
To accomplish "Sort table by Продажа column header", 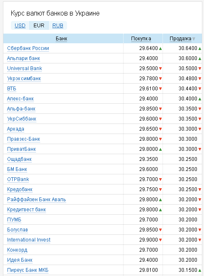I will coord(180,39).
